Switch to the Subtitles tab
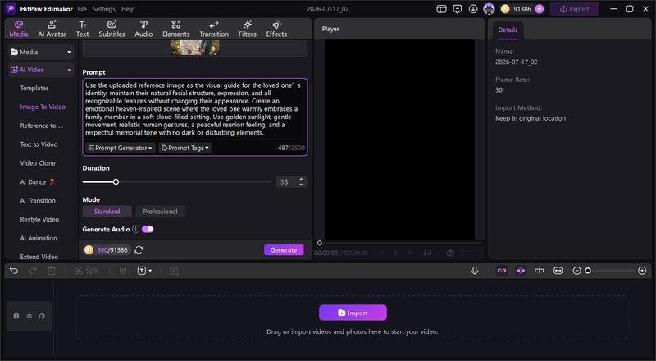The height and width of the screenshot is (361, 656). (x=112, y=29)
